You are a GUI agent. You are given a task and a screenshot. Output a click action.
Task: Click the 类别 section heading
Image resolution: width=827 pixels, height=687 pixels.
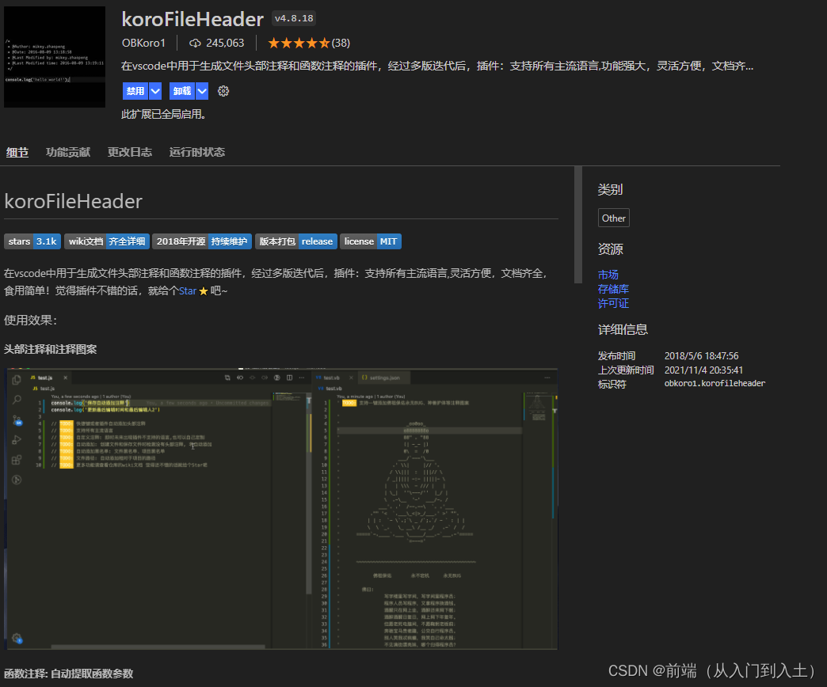(610, 190)
